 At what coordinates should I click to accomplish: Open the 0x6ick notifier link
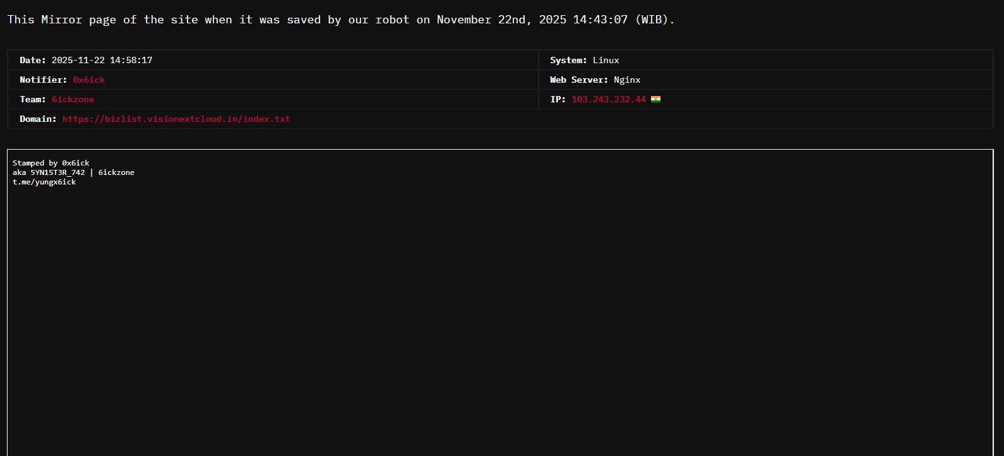(x=88, y=80)
